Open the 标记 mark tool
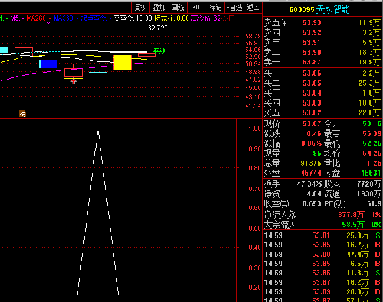383x302 pixels. coord(215,8)
